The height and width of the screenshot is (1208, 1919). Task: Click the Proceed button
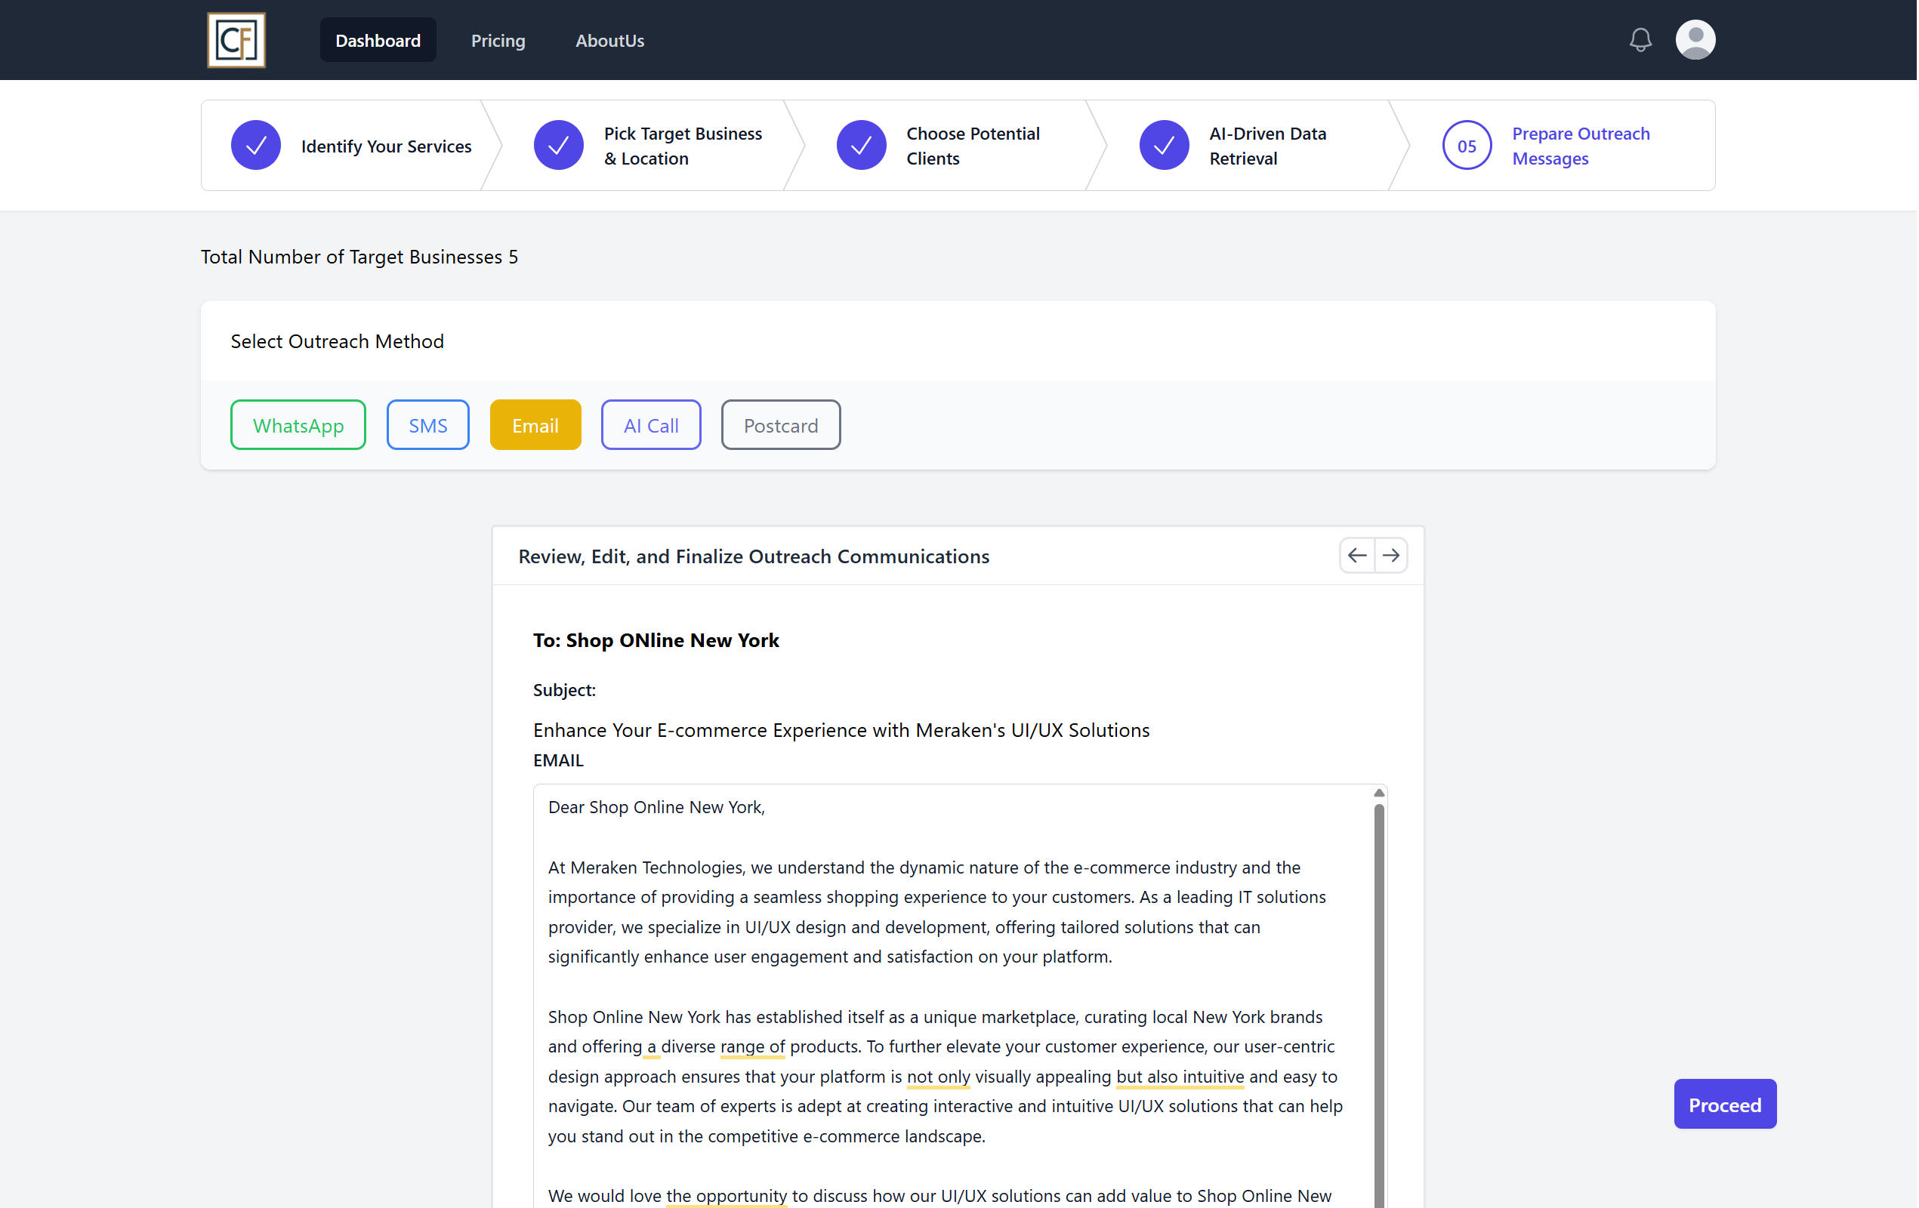click(x=1726, y=1105)
